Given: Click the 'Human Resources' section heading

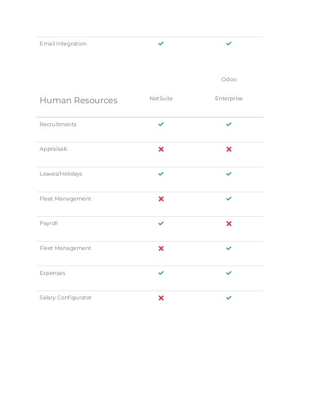Looking at the screenshot, I should point(79,100).
